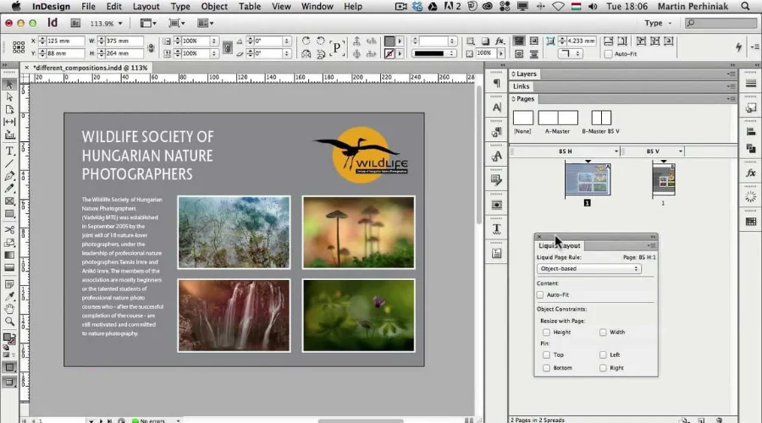Select the Page tool
This screenshot has width=762, height=423.
9,109
